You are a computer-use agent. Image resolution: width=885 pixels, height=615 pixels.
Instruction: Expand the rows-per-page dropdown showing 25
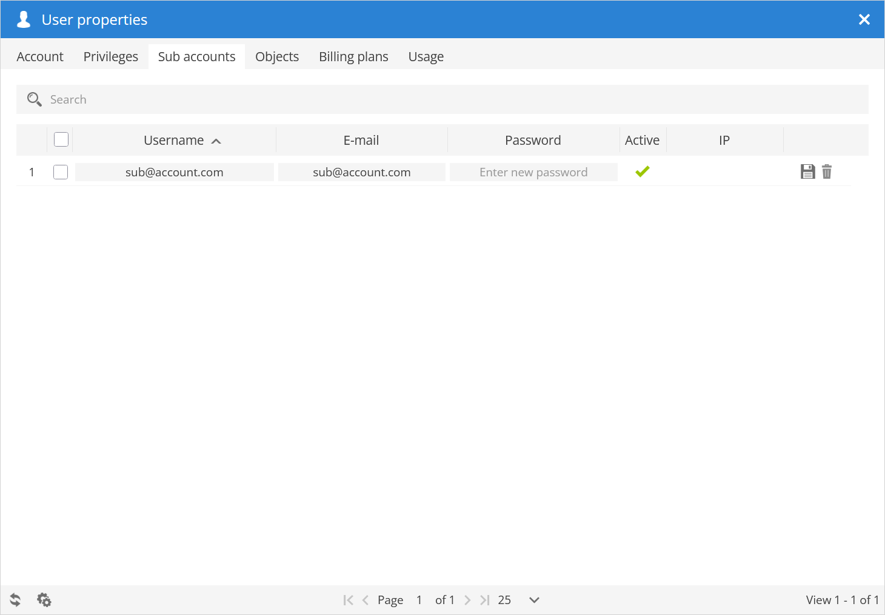coord(533,600)
